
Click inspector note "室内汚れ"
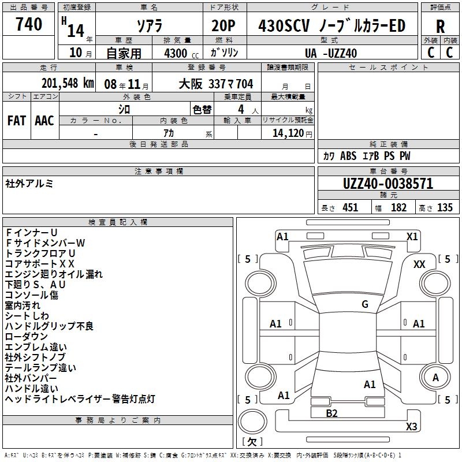point(23,305)
